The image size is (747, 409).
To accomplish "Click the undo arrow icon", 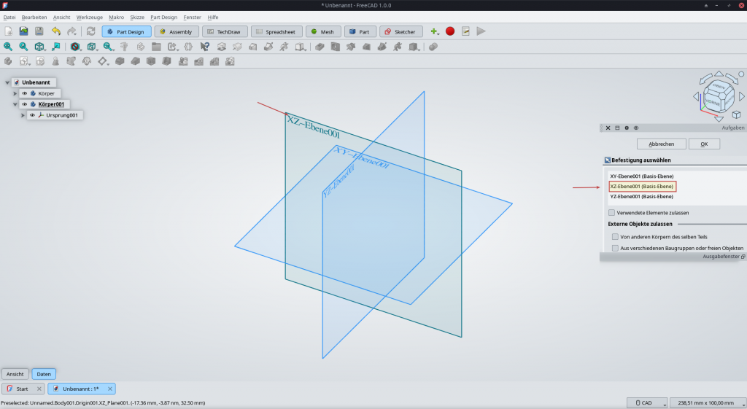I will click(x=55, y=31).
